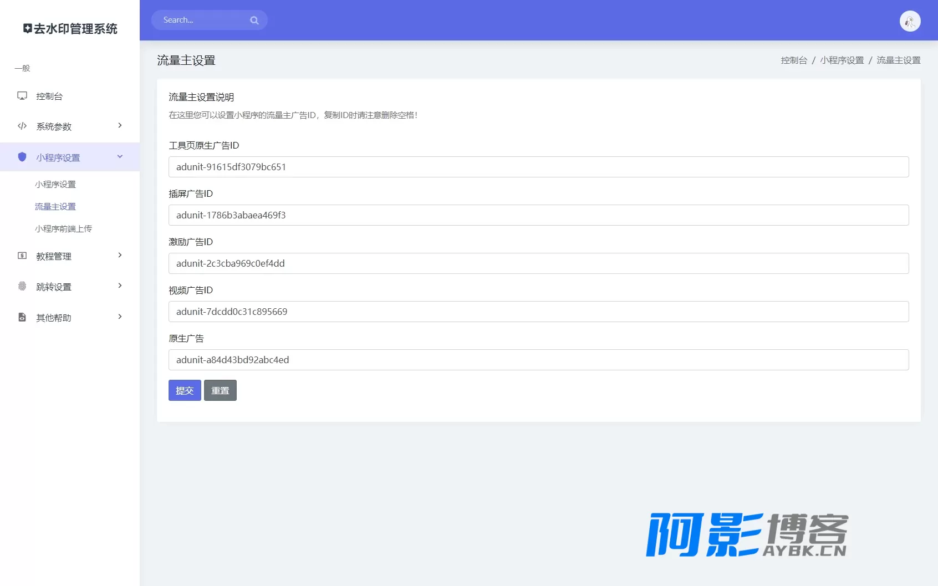Collapse the 小程序设置 menu chevron
938x586 pixels.
point(120,157)
